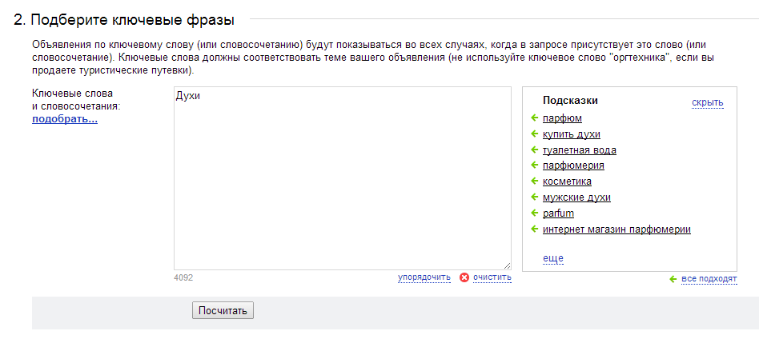Image resolution: width=759 pixels, height=339 pixels.
Task: Click green arrow beside купить духи
Action: tap(534, 134)
